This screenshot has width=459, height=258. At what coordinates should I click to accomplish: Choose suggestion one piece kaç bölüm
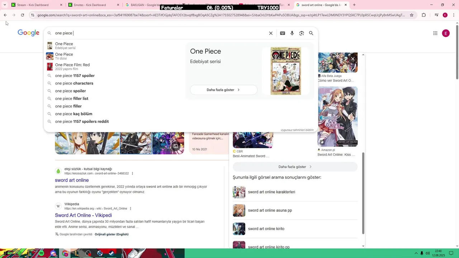click(114, 114)
